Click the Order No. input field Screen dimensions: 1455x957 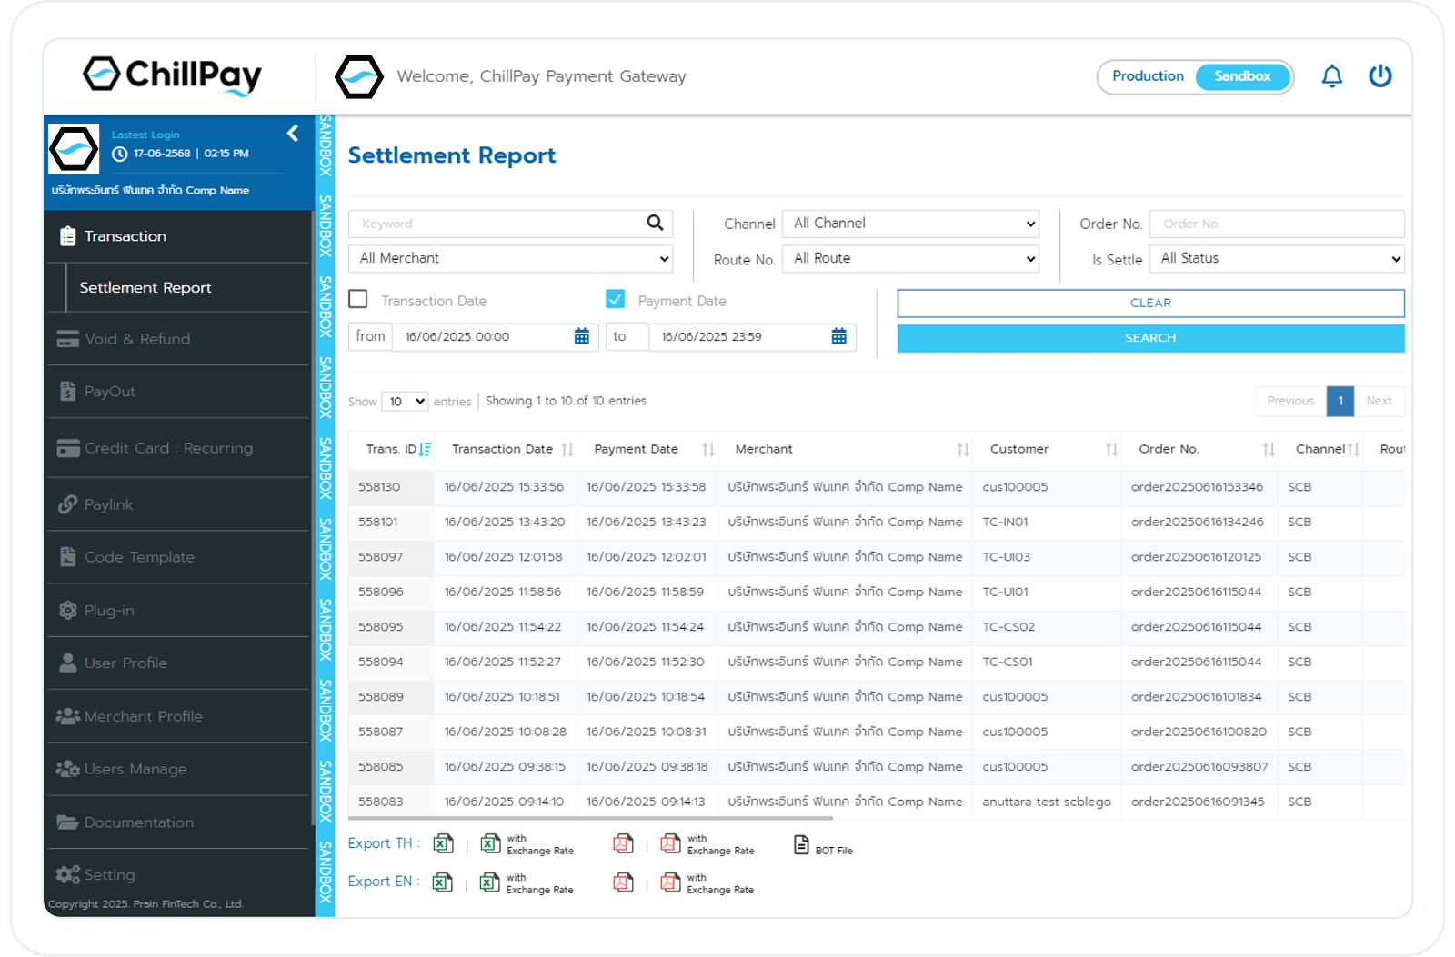(x=1276, y=224)
